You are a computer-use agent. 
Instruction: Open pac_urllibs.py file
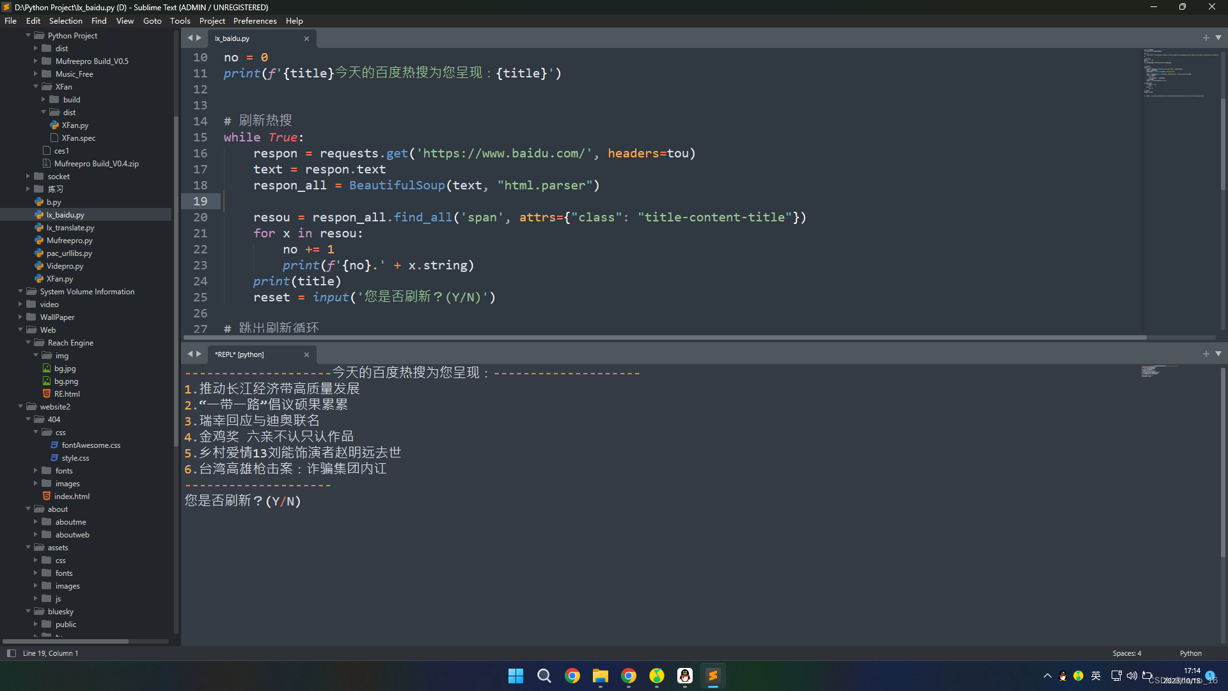coord(69,253)
